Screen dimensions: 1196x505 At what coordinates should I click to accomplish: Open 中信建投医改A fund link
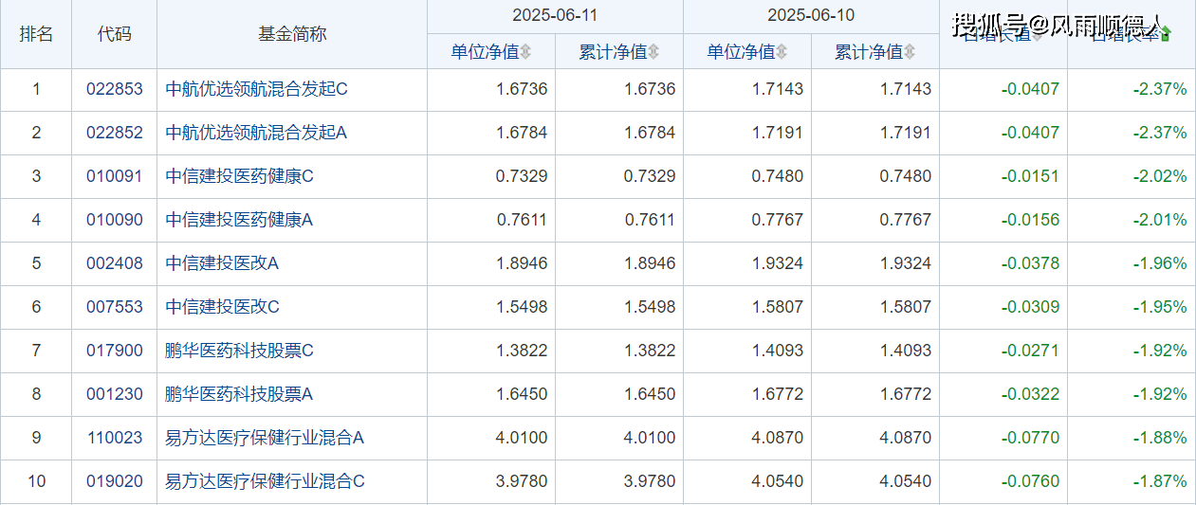[x=223, y=263]
